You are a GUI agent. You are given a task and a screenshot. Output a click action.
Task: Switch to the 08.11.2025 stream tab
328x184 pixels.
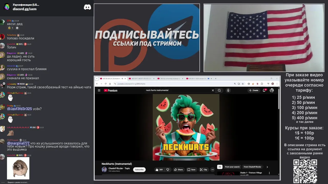click(x=198, y=78)
